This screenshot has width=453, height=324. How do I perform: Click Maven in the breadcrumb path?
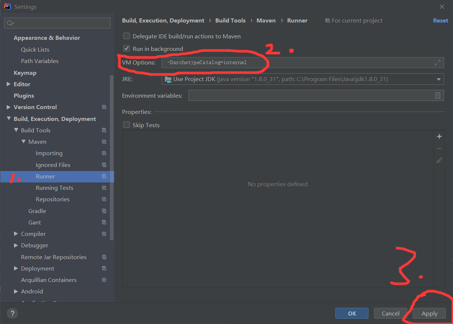(266, 21)
